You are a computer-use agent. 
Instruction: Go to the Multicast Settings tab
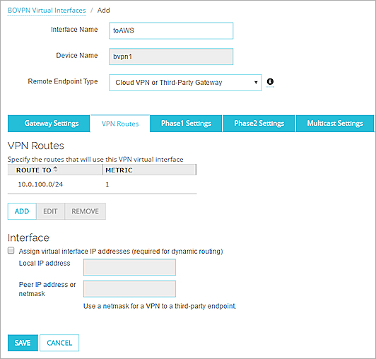coord(335,124)
